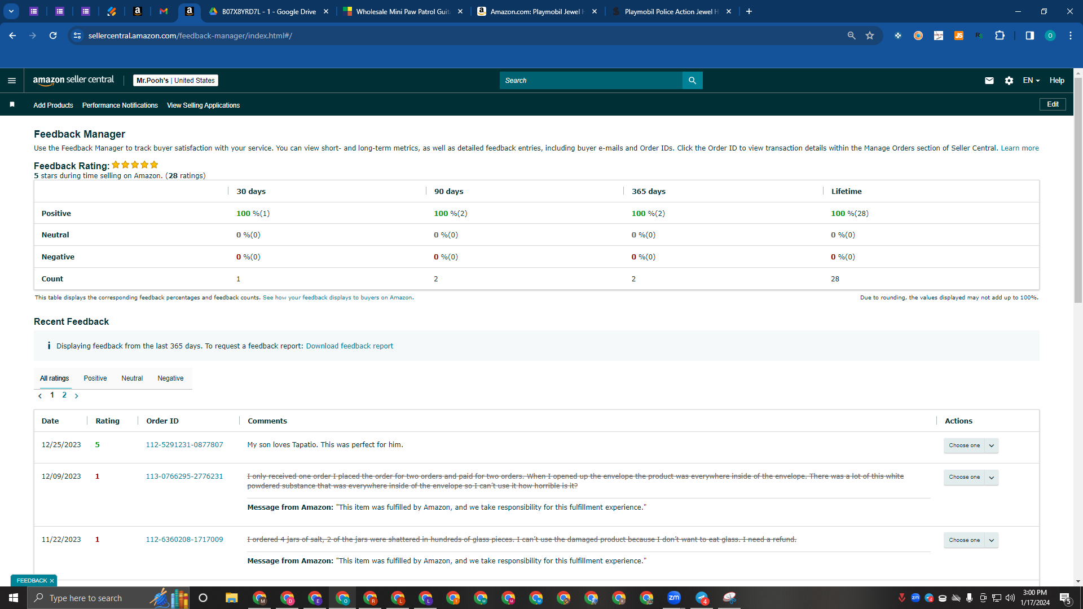The height and width of the screenshot is (609, 1083).
Task: Switch to the Gmail pinned tab
Action: (x=164, y=11)
